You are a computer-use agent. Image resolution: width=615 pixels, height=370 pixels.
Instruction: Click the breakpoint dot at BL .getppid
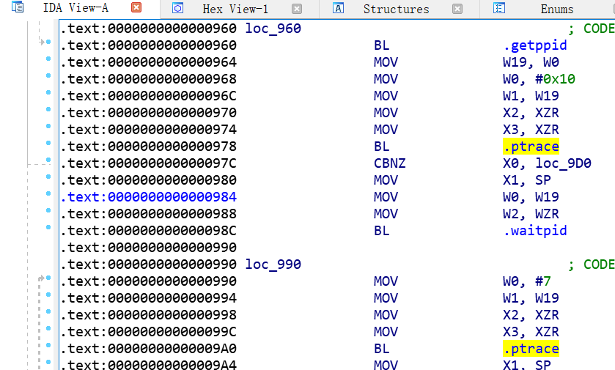tap(48, 42)
